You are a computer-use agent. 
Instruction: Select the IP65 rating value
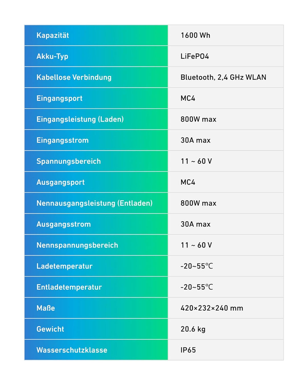[x=188, y=350]
